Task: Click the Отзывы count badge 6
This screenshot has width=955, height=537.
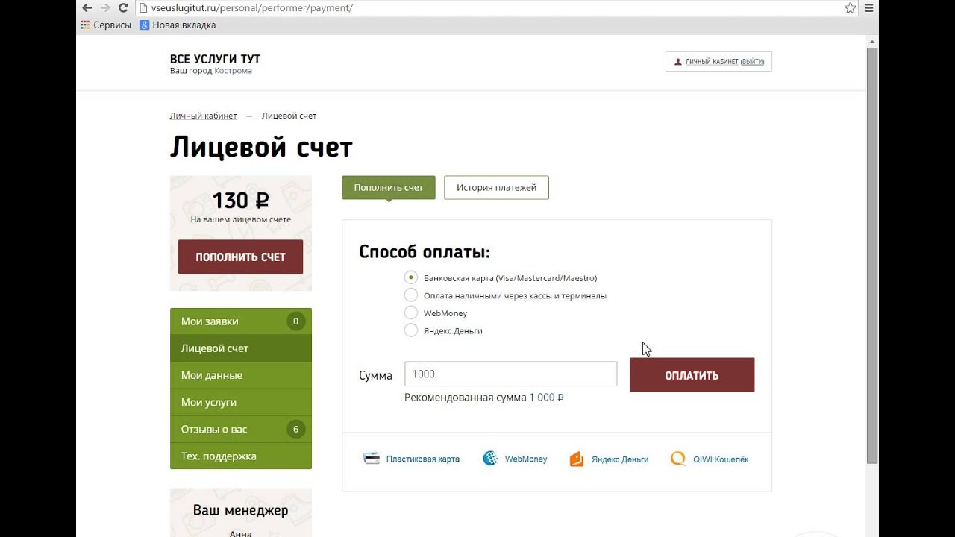Action: pyautogui.click(x=295, y=429)
